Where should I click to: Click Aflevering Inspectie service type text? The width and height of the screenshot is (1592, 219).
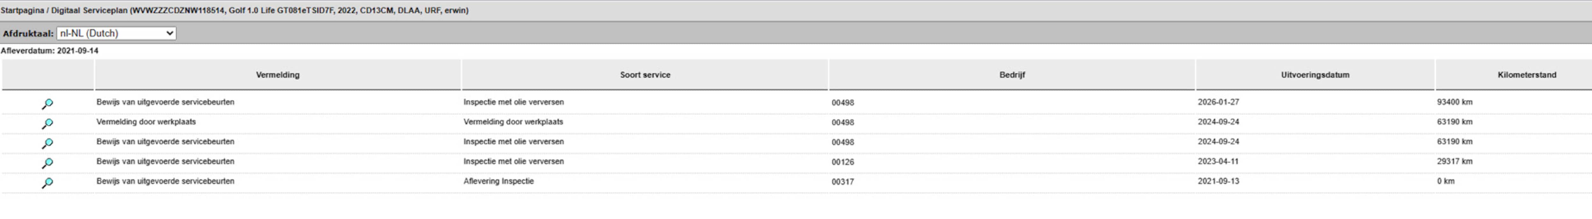point(499,181)
